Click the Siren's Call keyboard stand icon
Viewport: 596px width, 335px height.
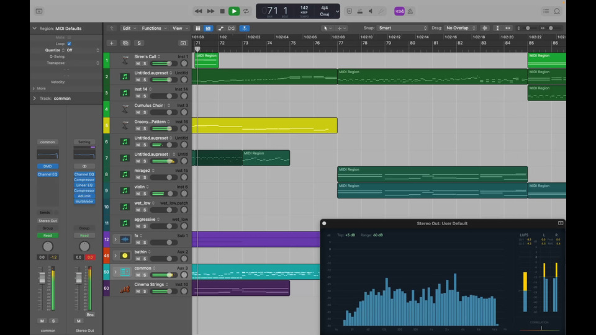click(125, 60)
